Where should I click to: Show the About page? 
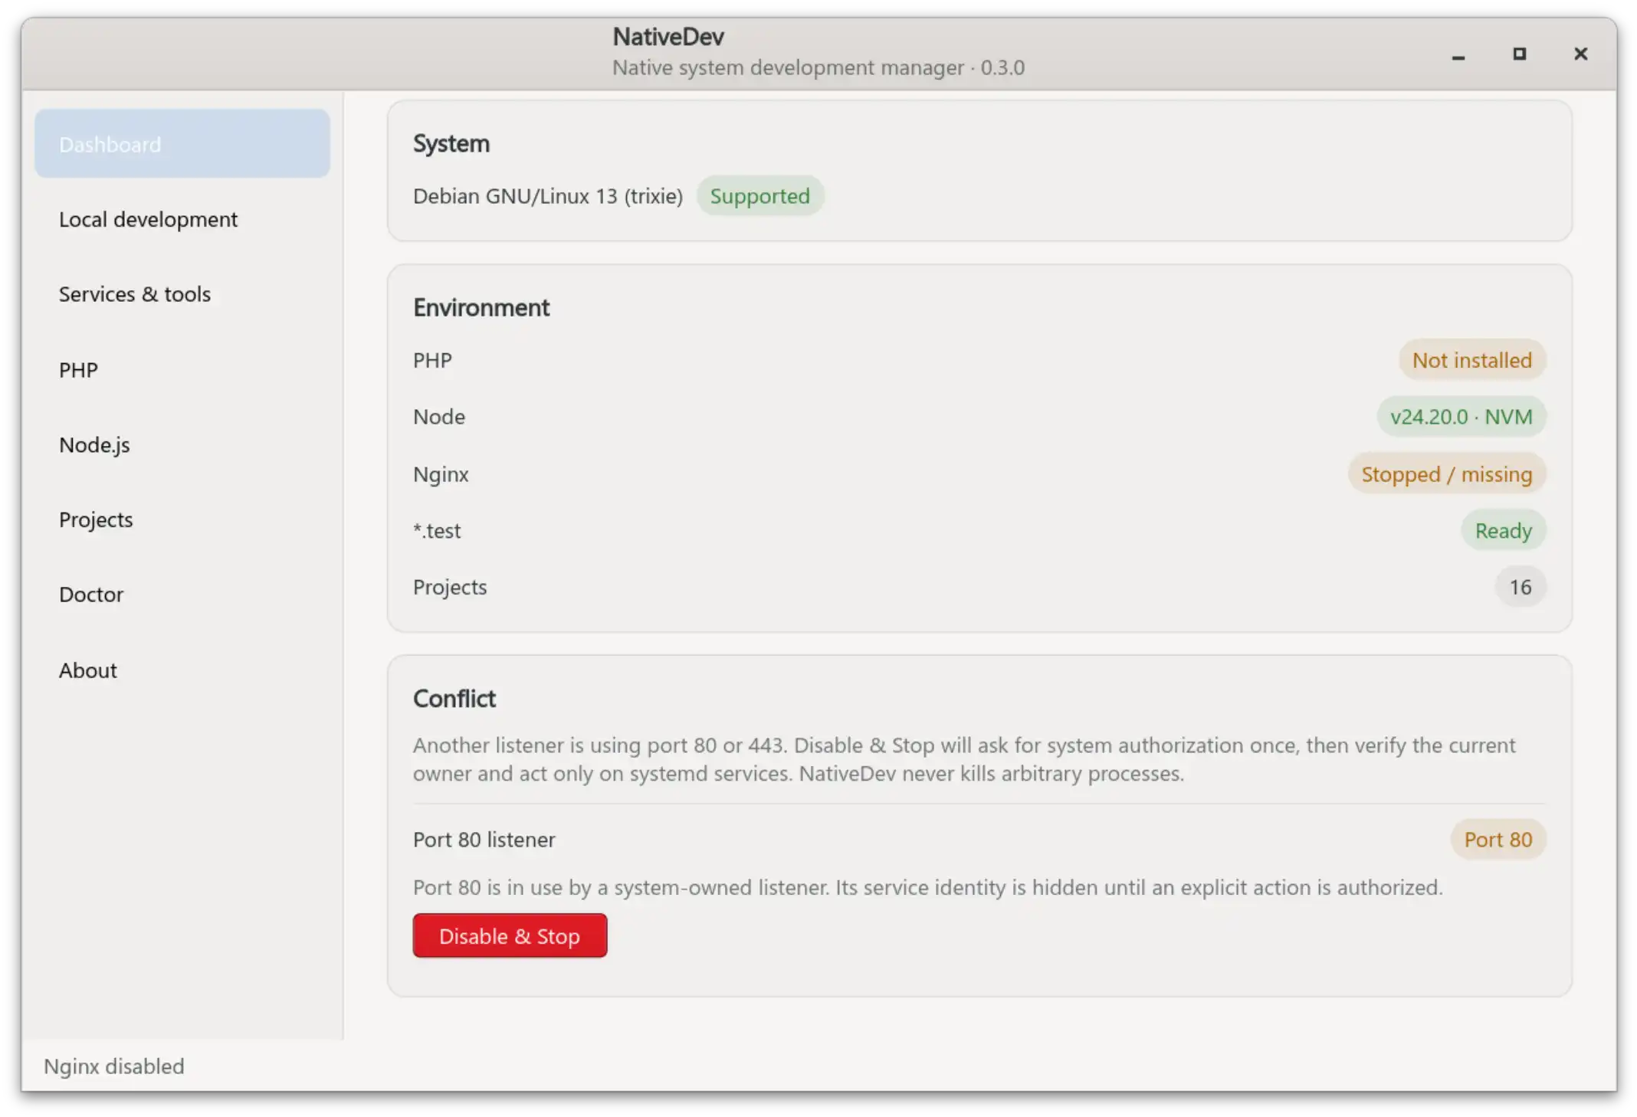[x=182, y=670]
